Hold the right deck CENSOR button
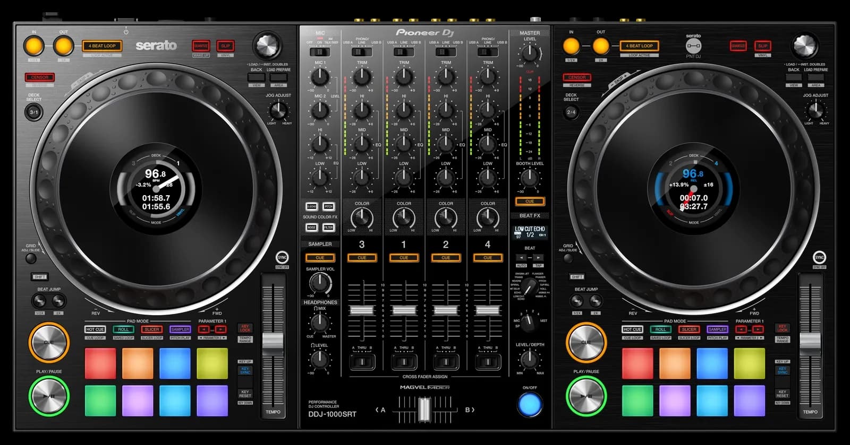850x445 pixels. [x=577, y=77]
